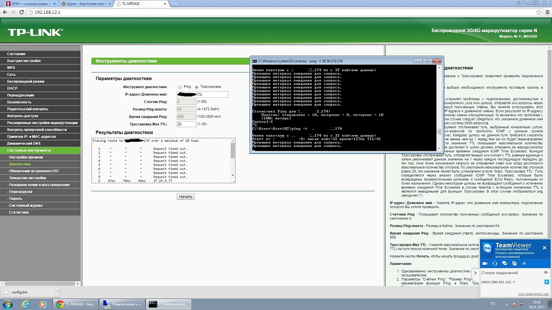Open Контроль доступа menu item

pos(40,116)
